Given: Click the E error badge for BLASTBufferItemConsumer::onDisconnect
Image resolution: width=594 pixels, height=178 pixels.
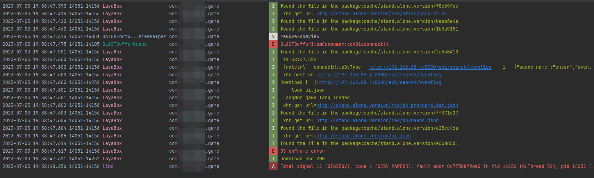Looking at the screenshot, I should pyautogui.click(x=273, y=44).
